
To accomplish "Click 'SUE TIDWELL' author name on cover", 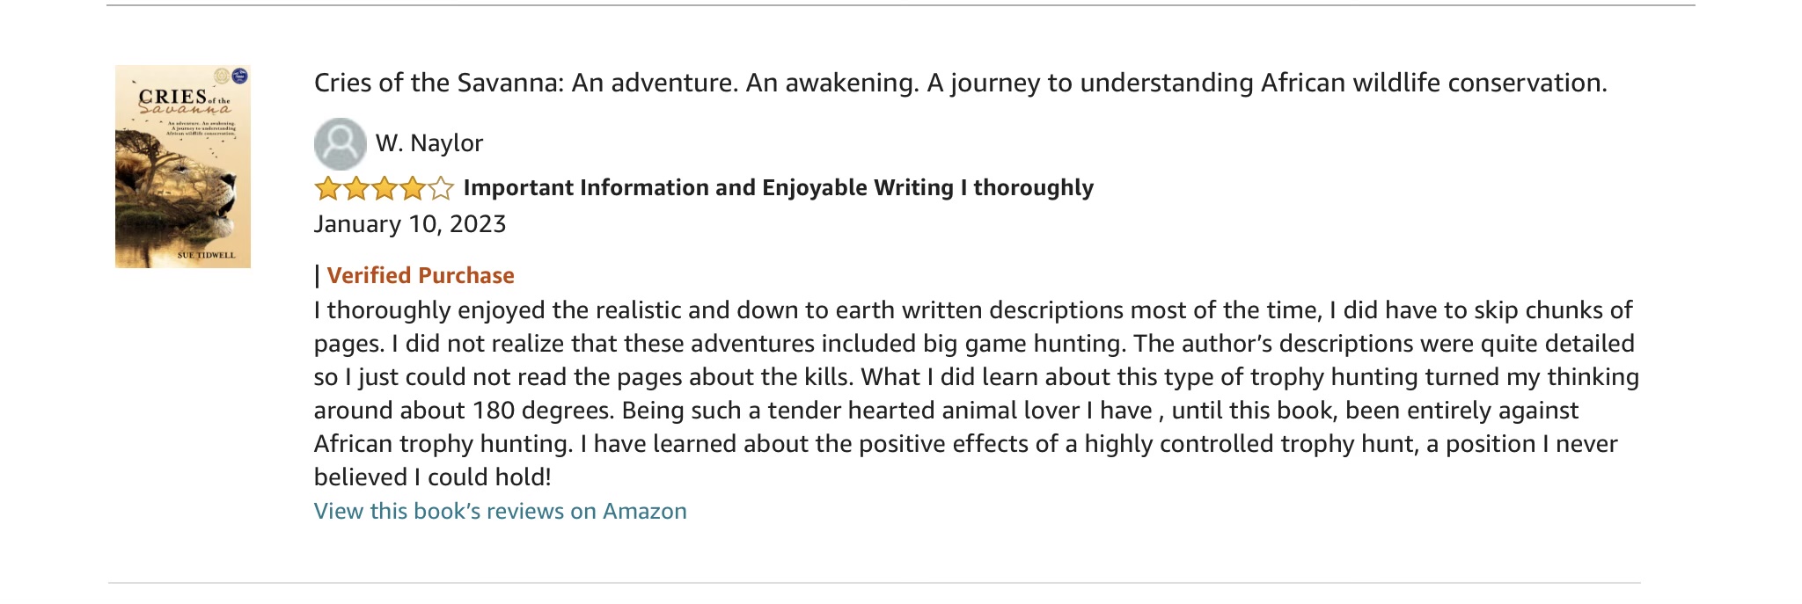I will point(207,255).
